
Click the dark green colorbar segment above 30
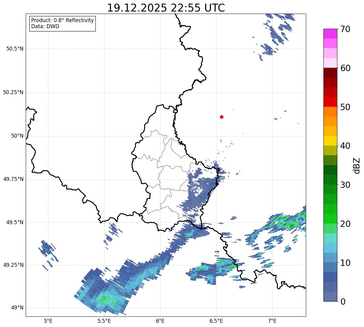[330, 180]
